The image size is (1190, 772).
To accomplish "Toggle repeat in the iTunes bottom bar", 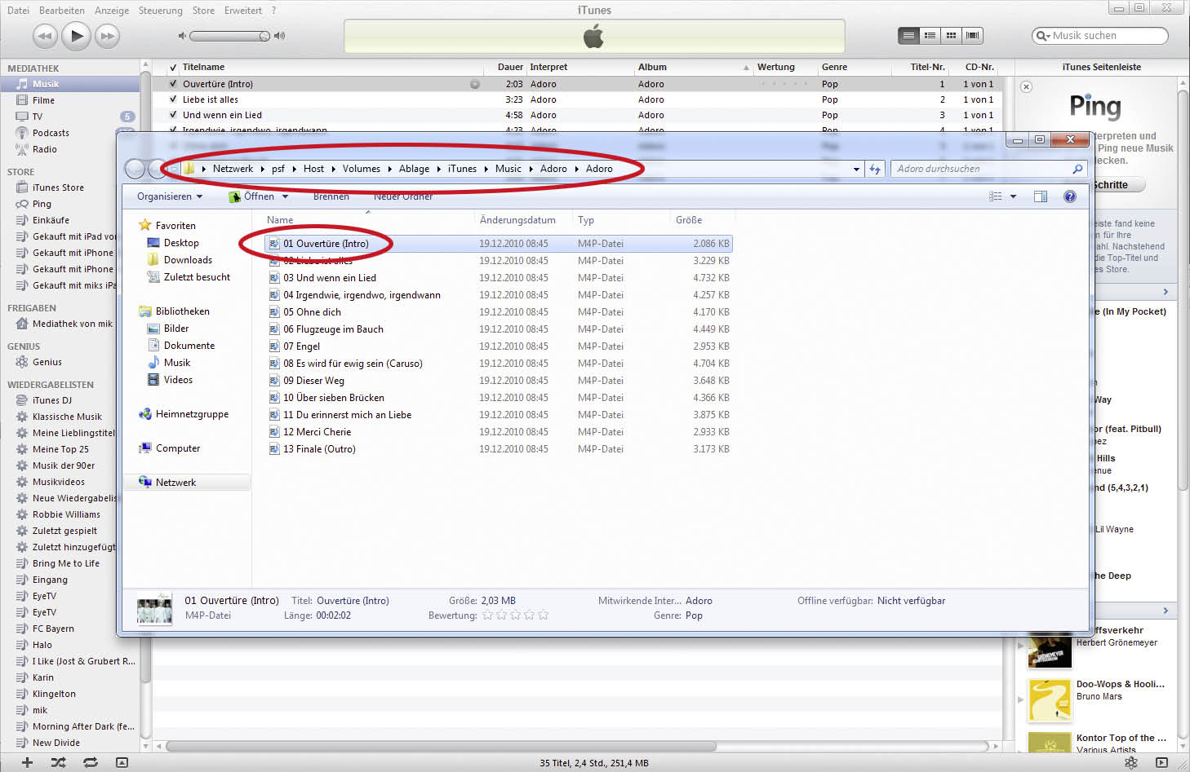I will pos(91,762).
